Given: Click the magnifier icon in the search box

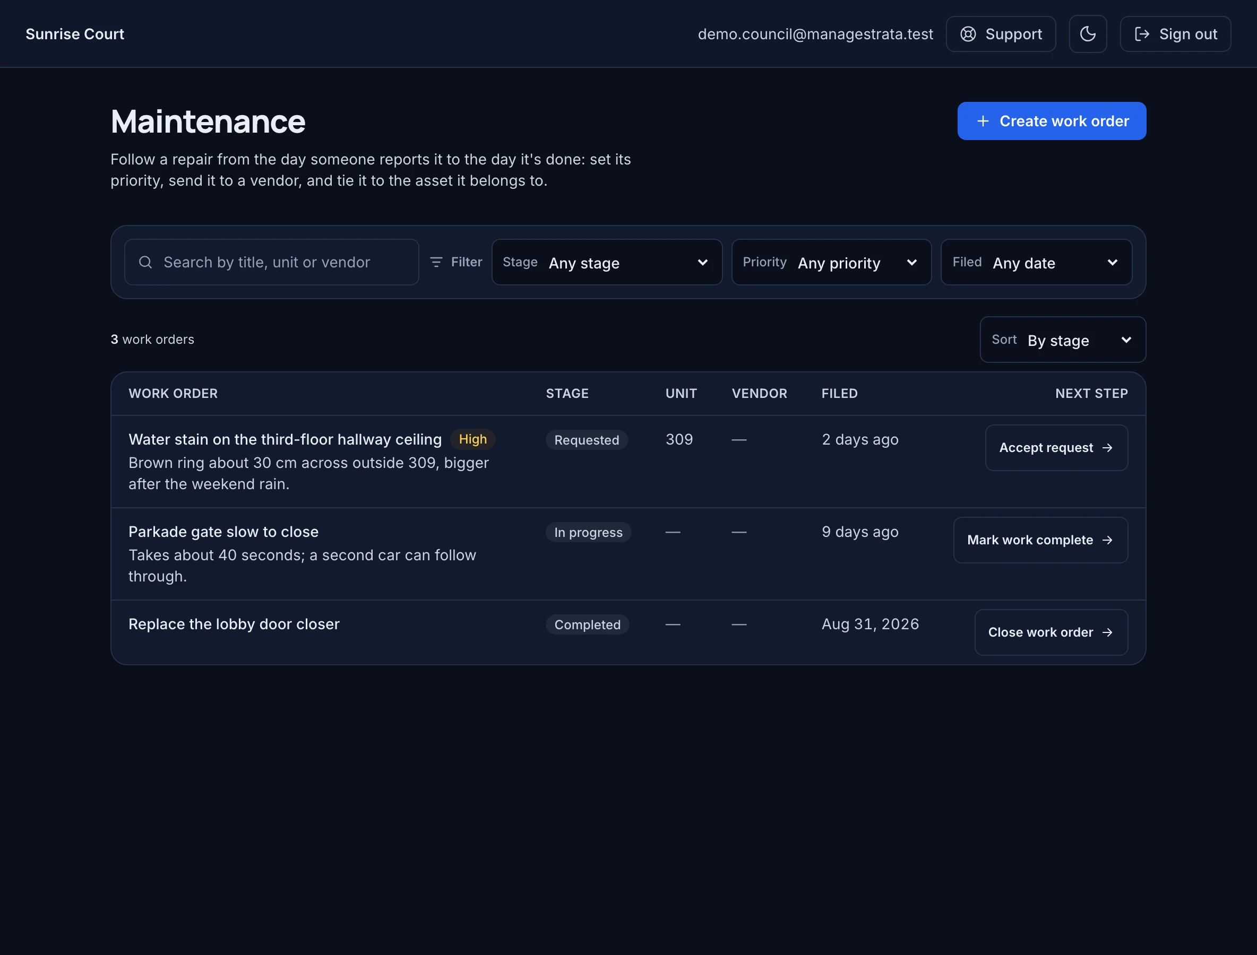Looking at the screenshot, I should coord(145,262).
